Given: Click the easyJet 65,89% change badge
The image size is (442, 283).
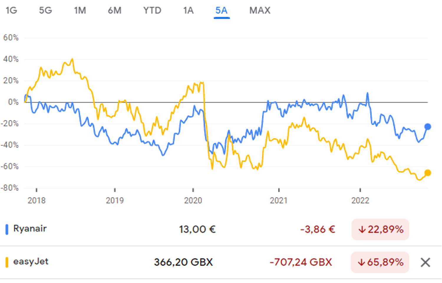Looking at the screenshot, I should click(380, 262).
